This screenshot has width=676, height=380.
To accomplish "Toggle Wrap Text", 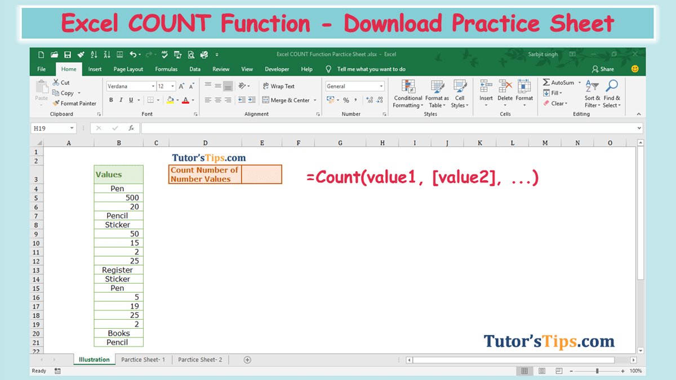I will 278,86.
